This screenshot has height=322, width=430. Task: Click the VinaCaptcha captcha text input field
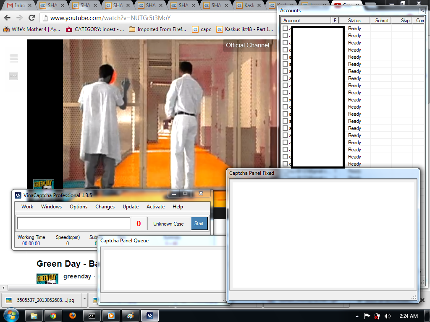pos(73,223)
